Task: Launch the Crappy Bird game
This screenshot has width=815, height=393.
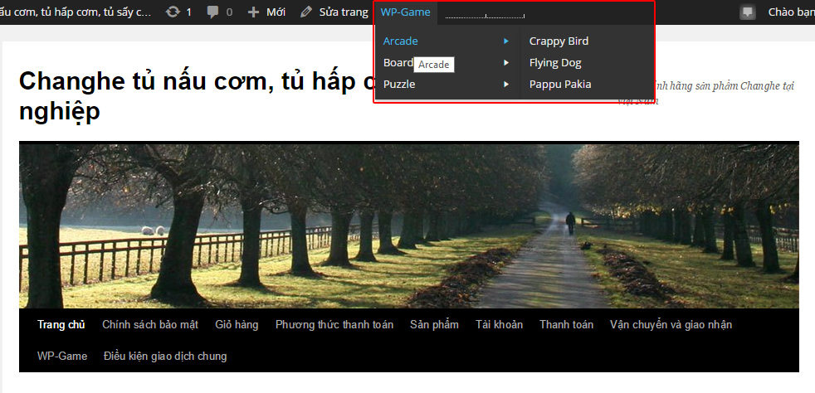Action: [x=559, y=41]
